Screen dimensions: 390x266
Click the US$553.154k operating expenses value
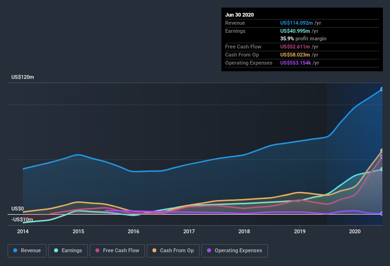point(296,63)
